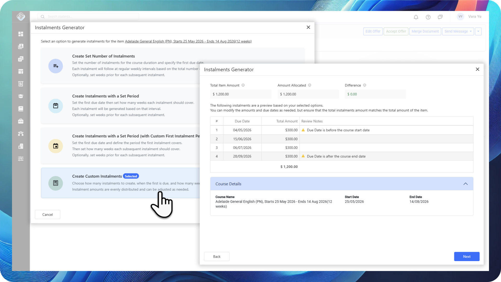Image resolution: width=501 pixels, height=282 pixels.
Task: Open the invoice dollar sidebar icon
Action: click(21, 84)
